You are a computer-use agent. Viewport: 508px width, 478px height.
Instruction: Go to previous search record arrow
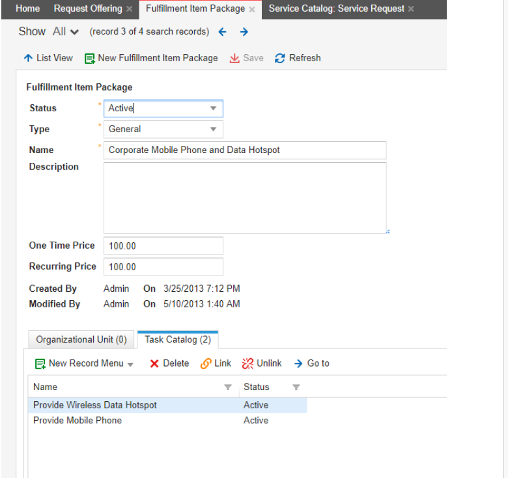(222, 32)
